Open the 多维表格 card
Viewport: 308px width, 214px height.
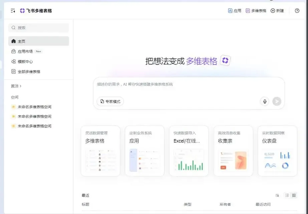(x=100, y=151)
